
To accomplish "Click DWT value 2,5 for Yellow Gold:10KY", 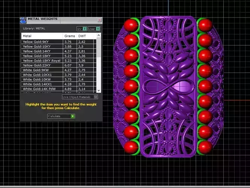I will click(x=81, y=47).
